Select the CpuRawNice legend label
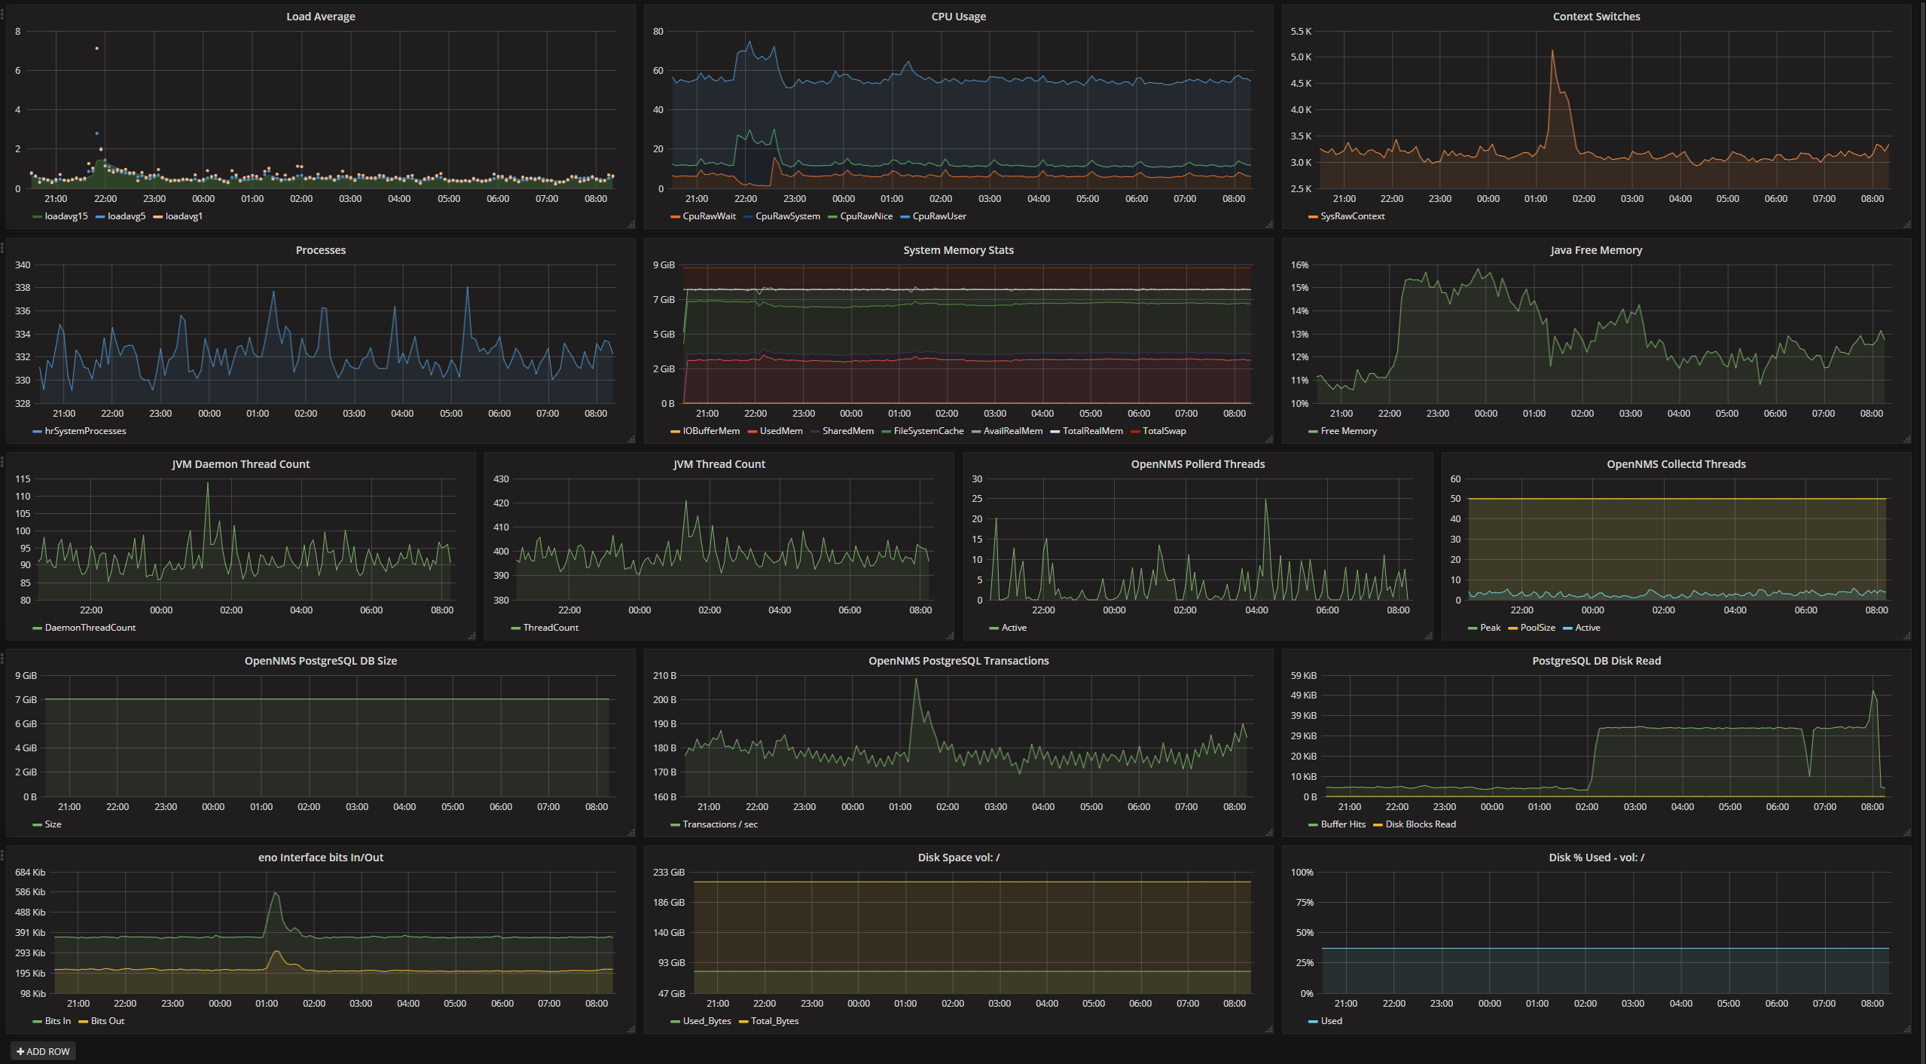1926x1064 pixels. 866,216
